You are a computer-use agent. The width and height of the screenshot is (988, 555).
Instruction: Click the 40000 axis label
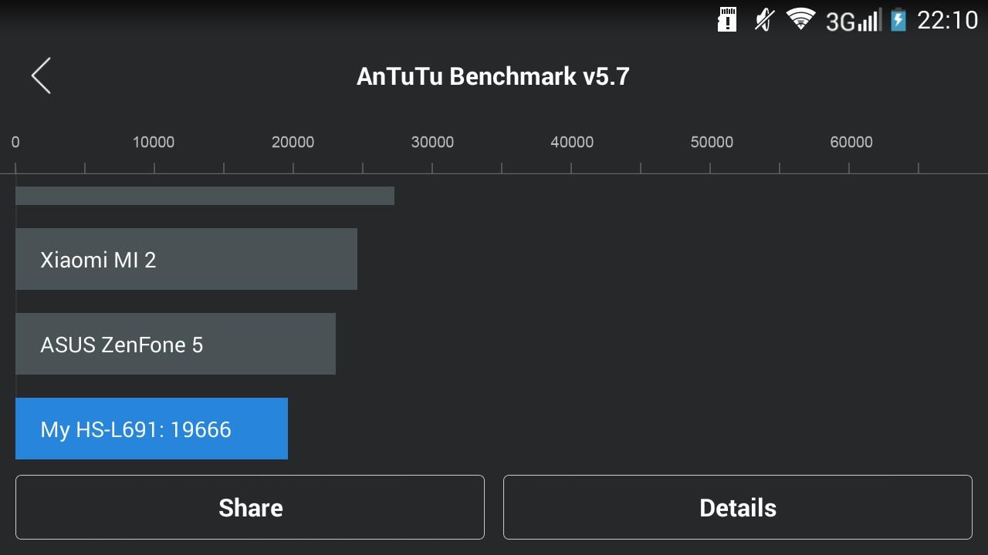click(572, 142)
